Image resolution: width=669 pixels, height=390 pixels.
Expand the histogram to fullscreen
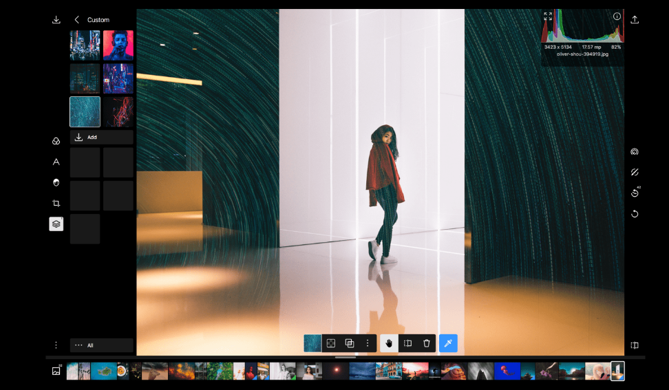coord(548,17)
